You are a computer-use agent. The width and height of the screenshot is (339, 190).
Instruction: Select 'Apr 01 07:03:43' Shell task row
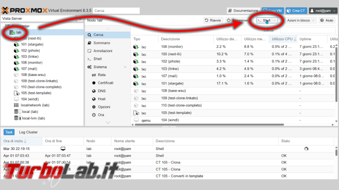click(167, 156)
